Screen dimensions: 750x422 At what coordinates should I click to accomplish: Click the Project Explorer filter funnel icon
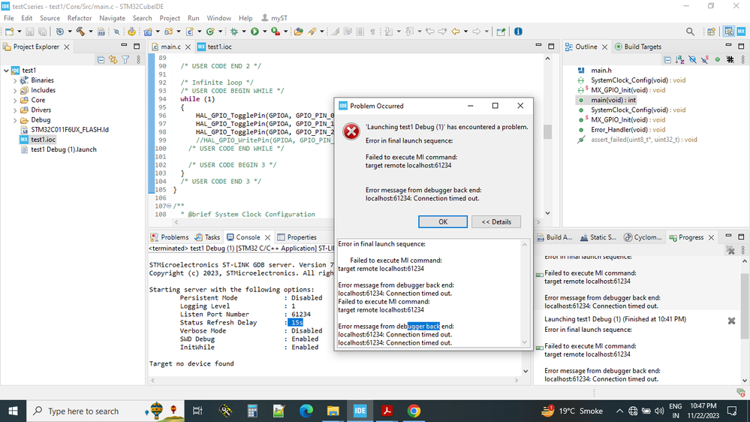[x=125, y=60]
